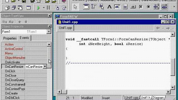Image resolution: width=178 pixels, height=100 pixels.
Task: Switch to the Diagram bottom tab
Action: [158, 98]
